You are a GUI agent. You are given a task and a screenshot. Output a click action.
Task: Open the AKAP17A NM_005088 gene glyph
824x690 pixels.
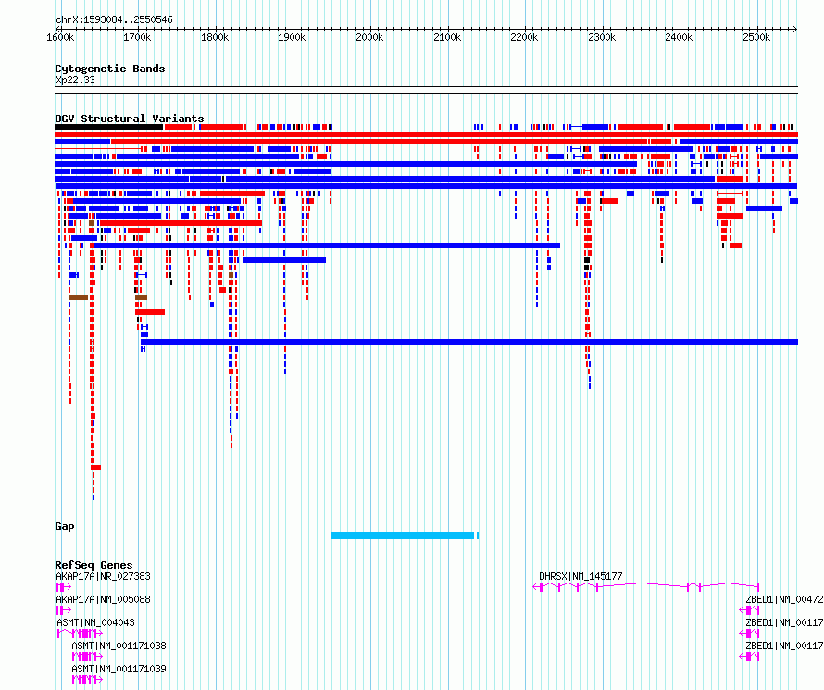click(63, 610)
